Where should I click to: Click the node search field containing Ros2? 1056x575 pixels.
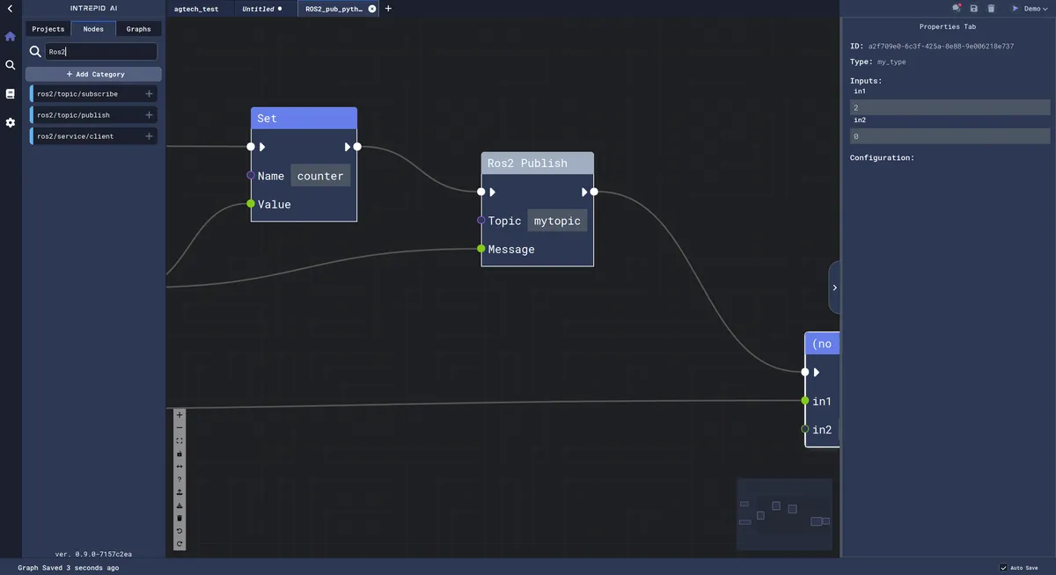[101, 52]
